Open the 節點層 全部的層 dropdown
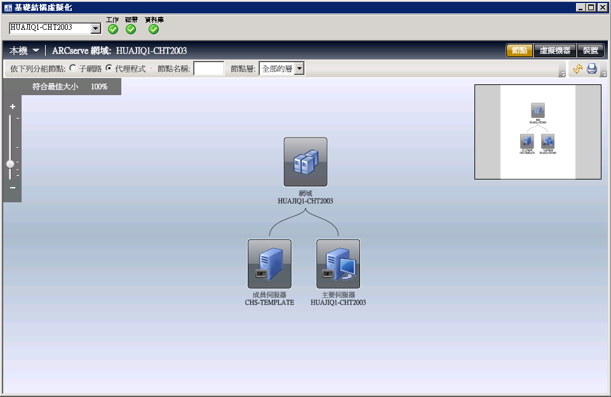Viewport: 611px width, 397px height. coord(299,68)
